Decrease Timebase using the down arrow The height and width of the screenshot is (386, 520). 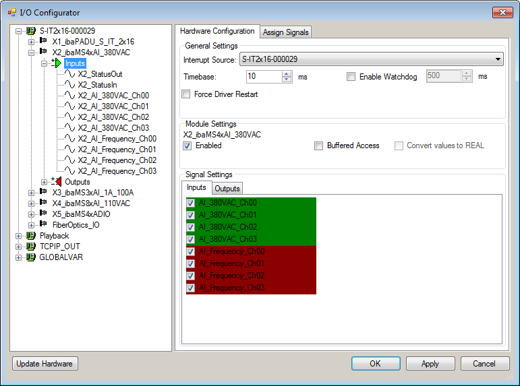tap(287, 79)
